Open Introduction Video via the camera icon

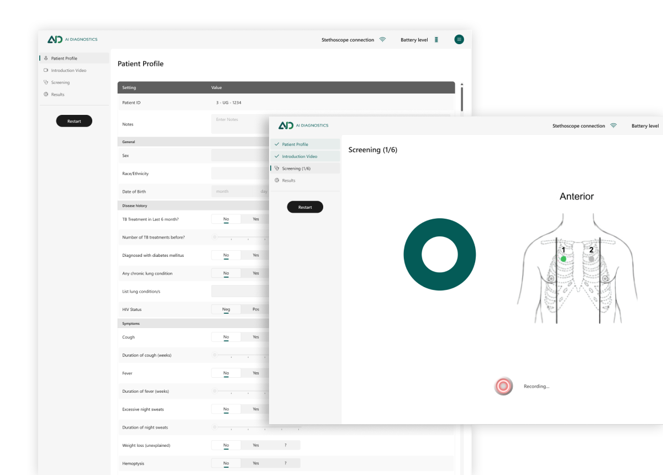pos(45,70)
